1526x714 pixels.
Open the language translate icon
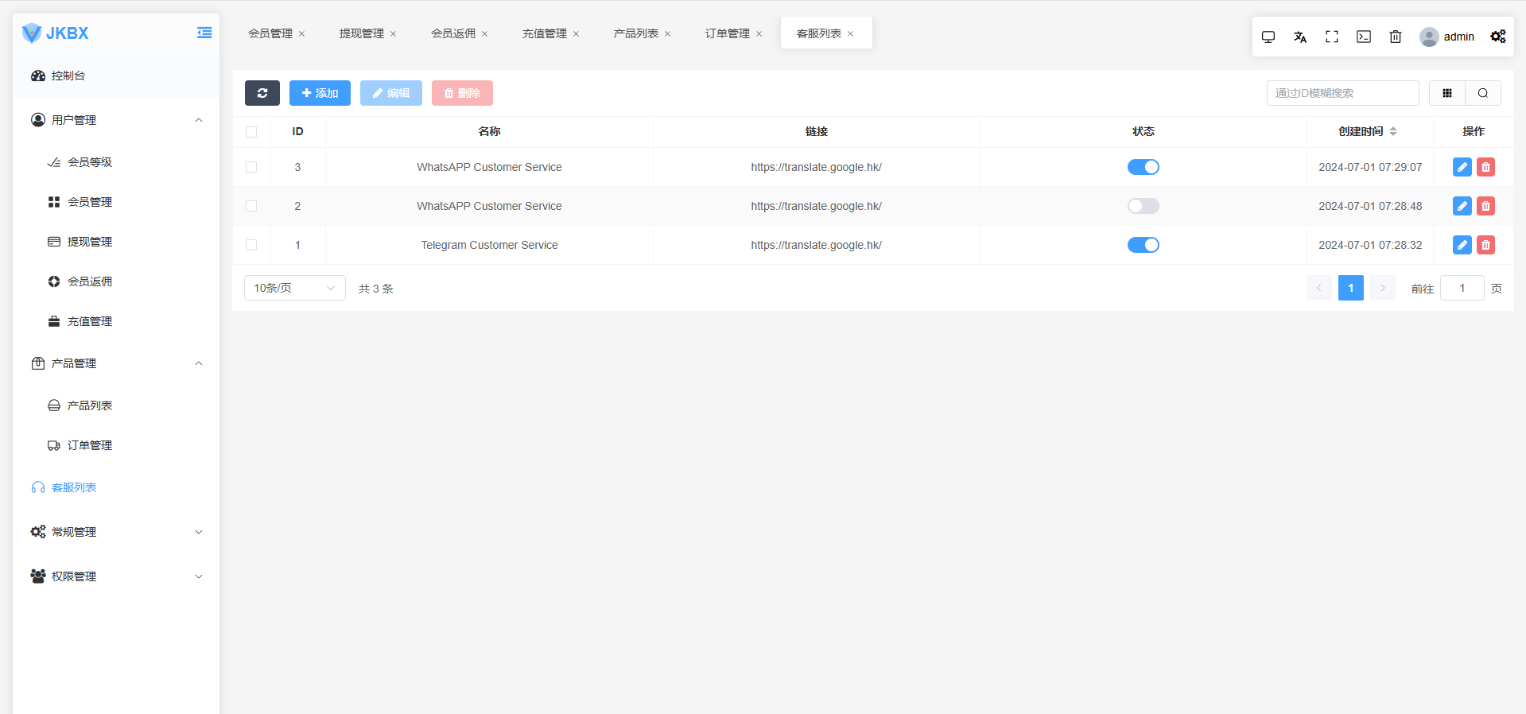1300,37
